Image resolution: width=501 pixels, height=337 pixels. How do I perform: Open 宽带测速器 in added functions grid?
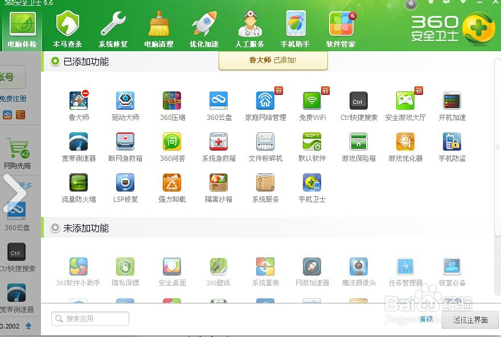click(79, 142)
